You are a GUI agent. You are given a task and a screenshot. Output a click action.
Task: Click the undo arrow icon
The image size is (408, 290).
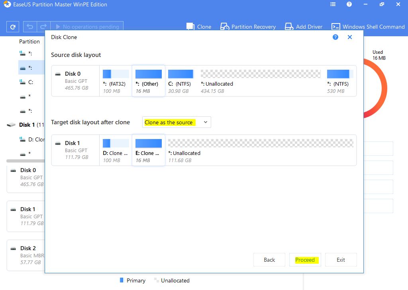click(29, 27)
